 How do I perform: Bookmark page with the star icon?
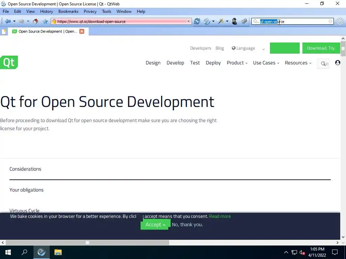coord(45,21)
